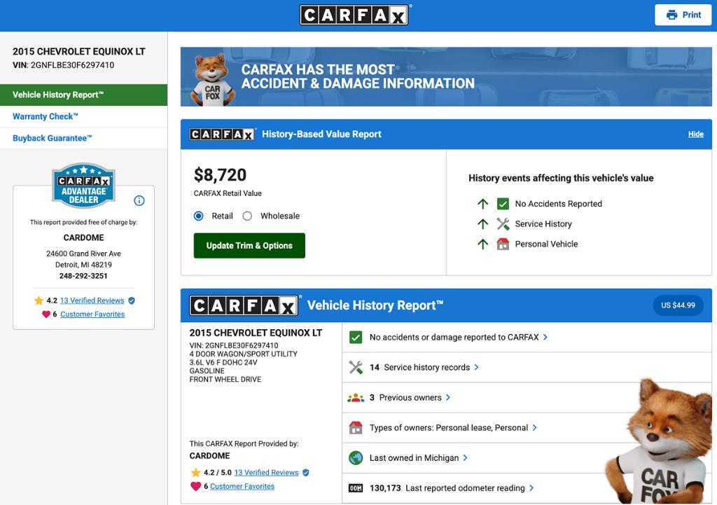Viewport: 717px width, 505px height.
Task: Click the printer icon in Print button
Action: 671,15
